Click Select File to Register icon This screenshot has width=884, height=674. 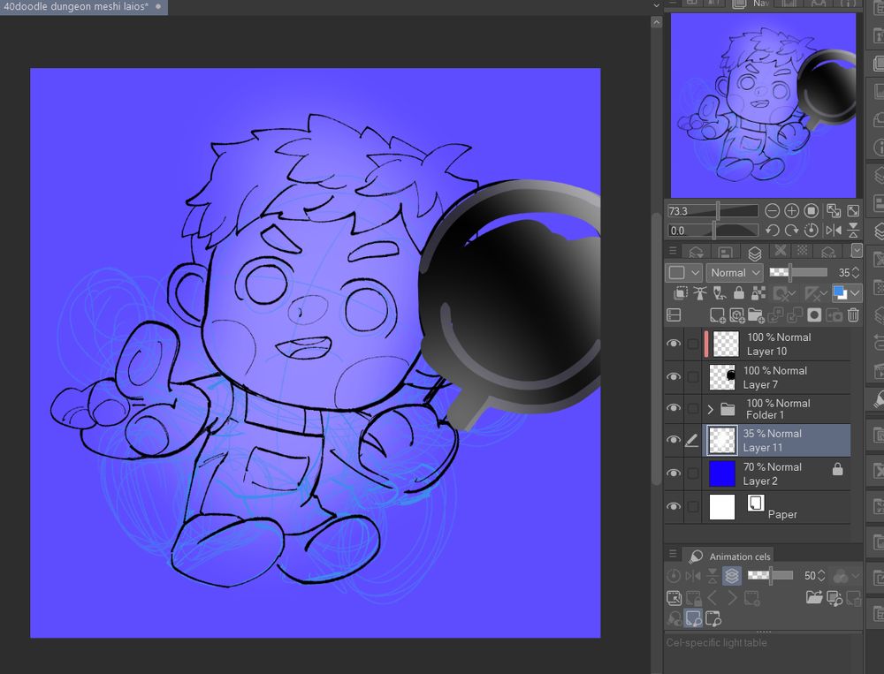813,597
